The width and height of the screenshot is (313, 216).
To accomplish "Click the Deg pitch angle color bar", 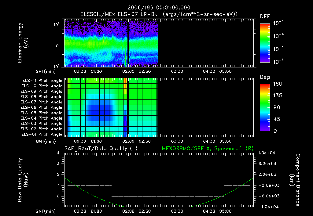I will tap(265, 107).
